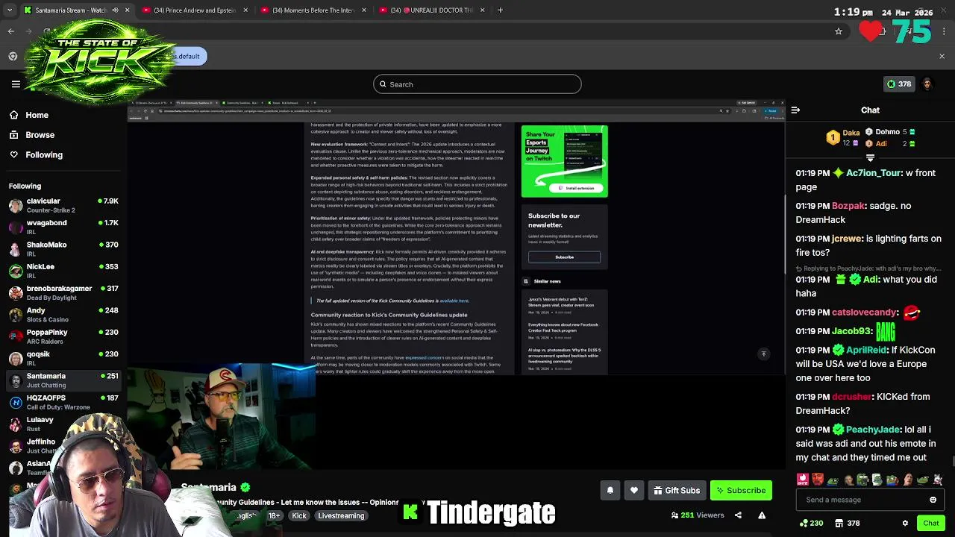Go to Home in Kick sidebar
Viewport: 955px width, 537px height.
pyautogui.click(x=28, y=115)
